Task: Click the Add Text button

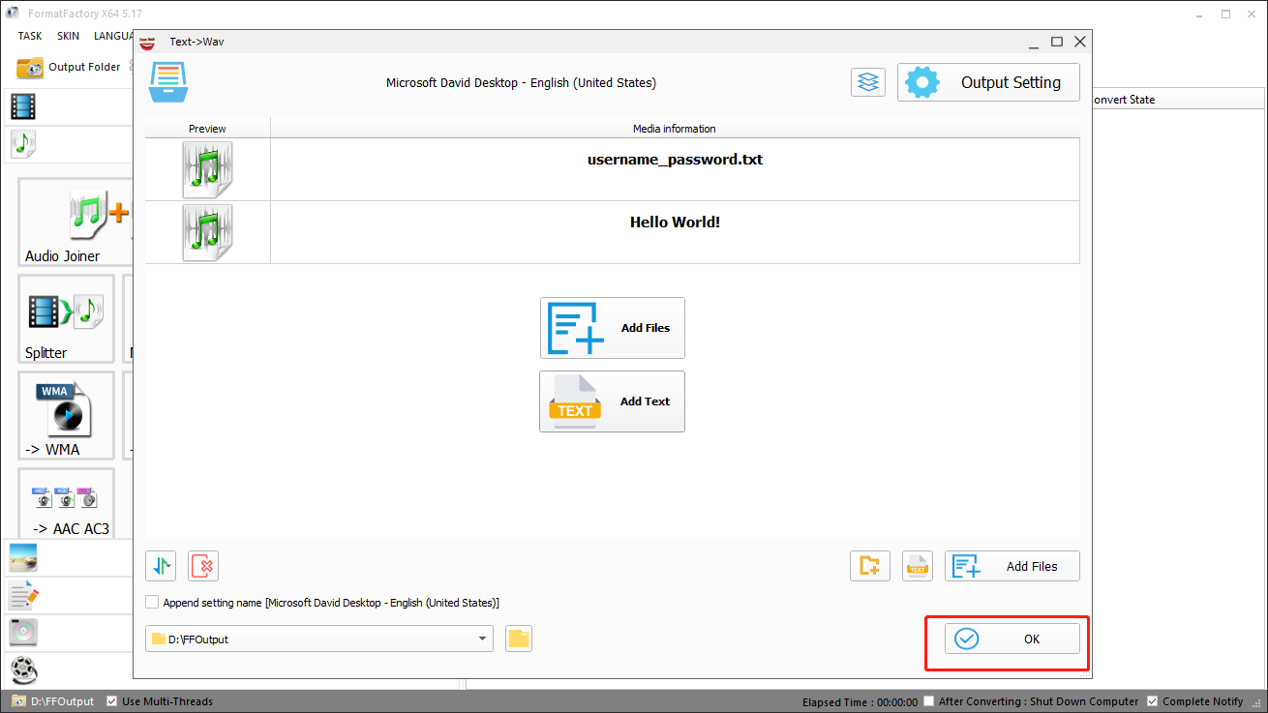Action: pyautogui.click(x=612, y=401)
